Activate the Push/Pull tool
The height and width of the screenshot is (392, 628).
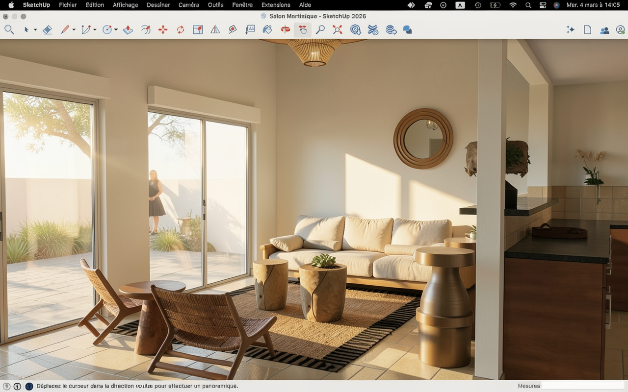coord(128,30)
